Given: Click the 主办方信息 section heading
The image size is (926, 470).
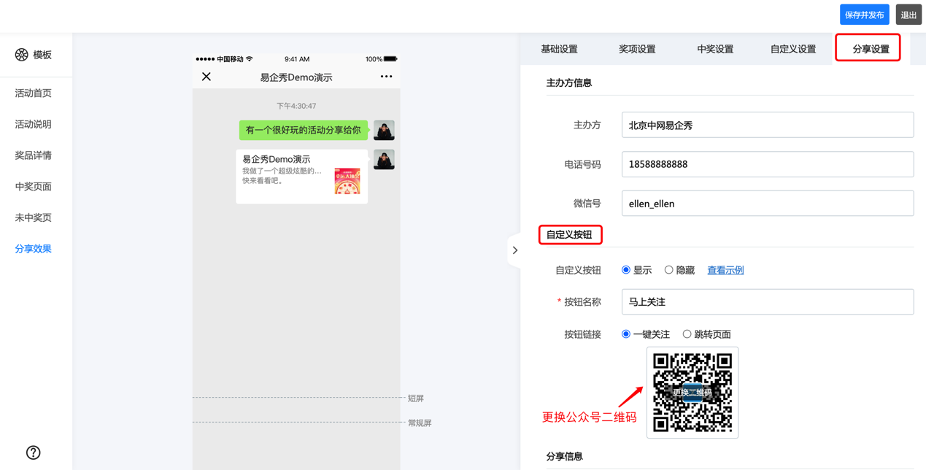Looking at the screenshot, I should coord(569,83).
